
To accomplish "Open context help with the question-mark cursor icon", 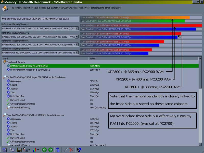I will click(x=79, y=150).
